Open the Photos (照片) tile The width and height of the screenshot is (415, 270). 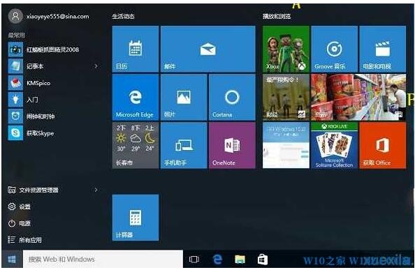tap(184, 97)
